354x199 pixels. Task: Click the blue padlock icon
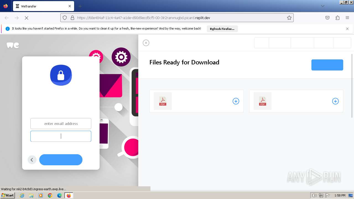(x=61, y=75)
